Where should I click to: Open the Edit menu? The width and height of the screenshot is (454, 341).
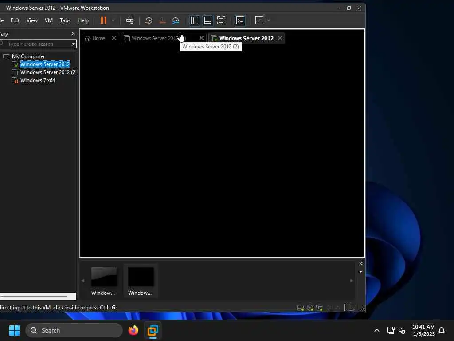point(15,20)
